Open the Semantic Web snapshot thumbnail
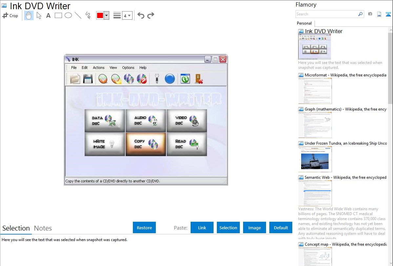 [315, 193]
